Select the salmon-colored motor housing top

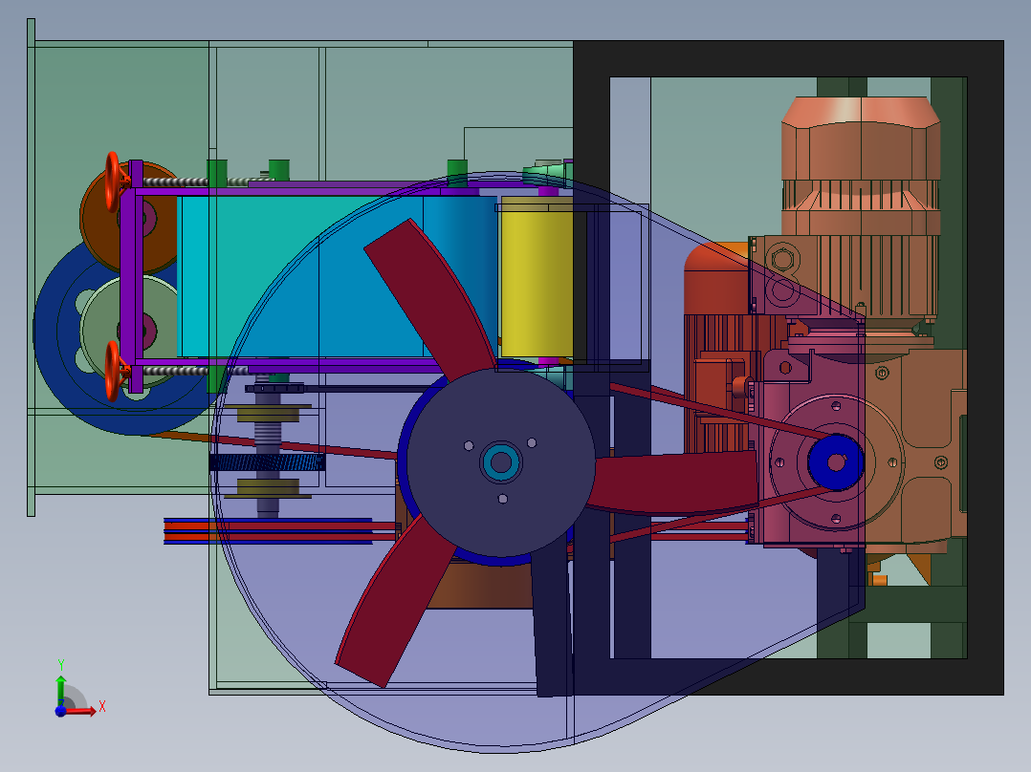tap(860, 138)
